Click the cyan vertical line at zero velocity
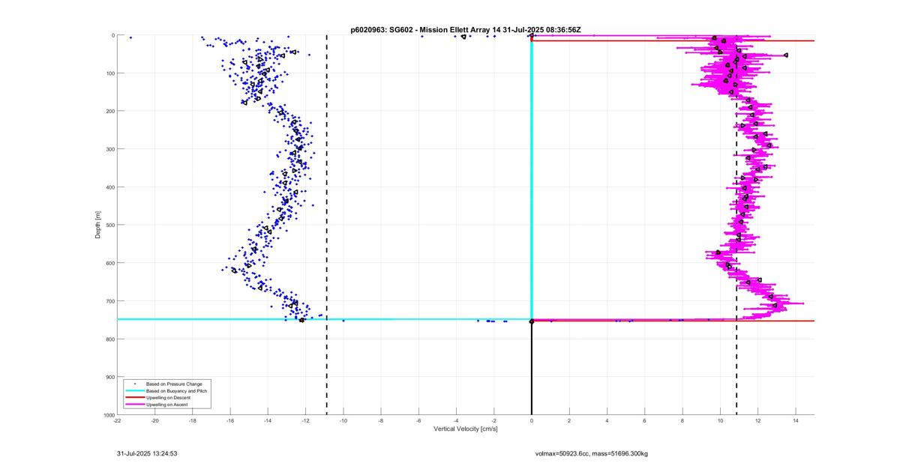 [x=532, y=180]
